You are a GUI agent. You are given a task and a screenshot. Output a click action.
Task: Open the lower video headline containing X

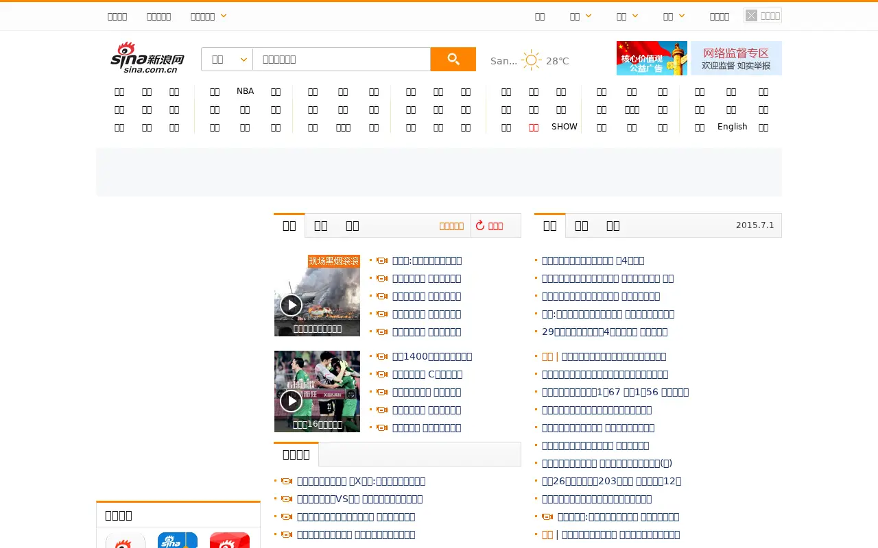click(x=361, y=481)
